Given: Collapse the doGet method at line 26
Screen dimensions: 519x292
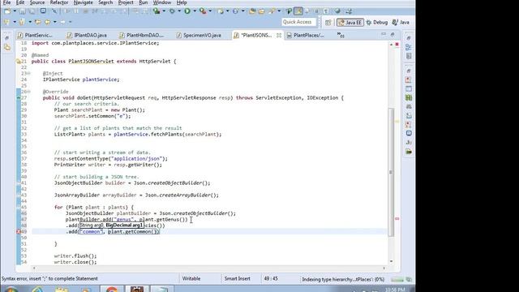Looking at the screenshot, I should click(x=29, y=92).
